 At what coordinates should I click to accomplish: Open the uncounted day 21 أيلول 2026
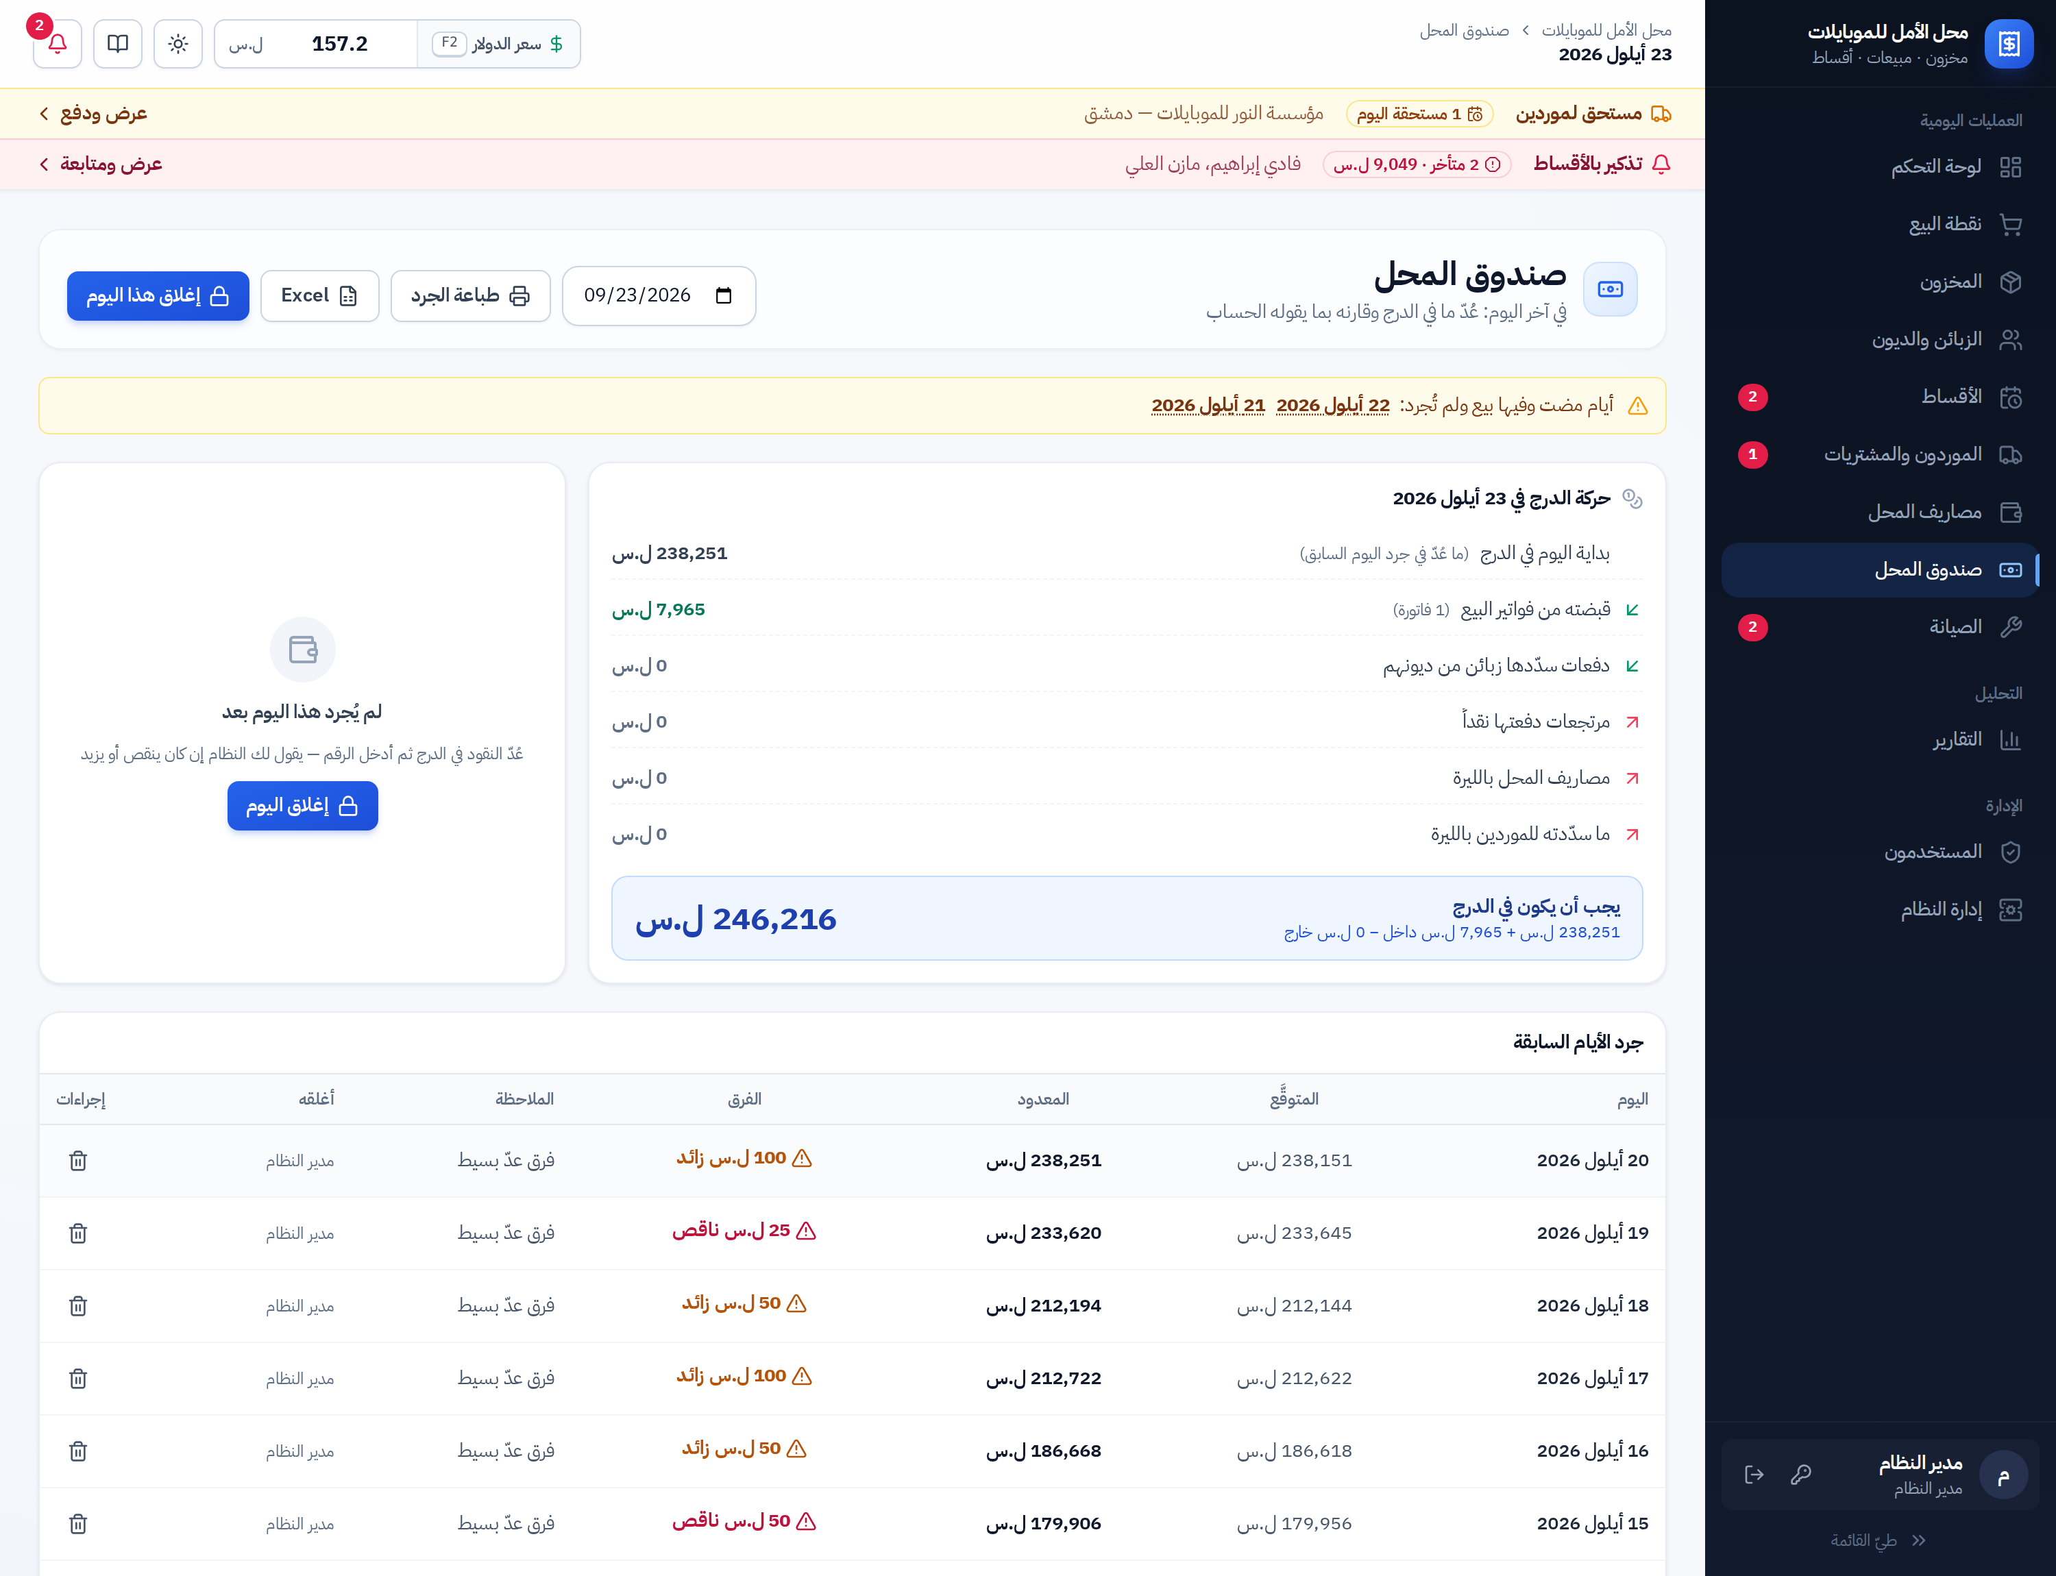pyautogui.click(x=1208, y=405)
